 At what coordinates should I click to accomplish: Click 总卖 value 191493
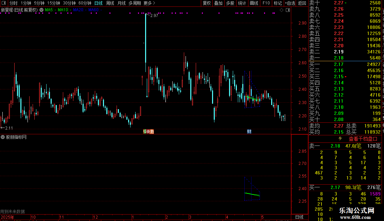click(372, 126)
